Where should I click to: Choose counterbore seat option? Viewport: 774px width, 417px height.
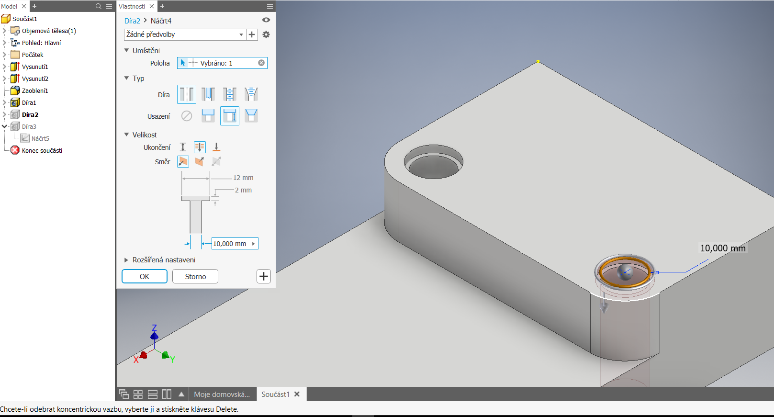(208, 116)
